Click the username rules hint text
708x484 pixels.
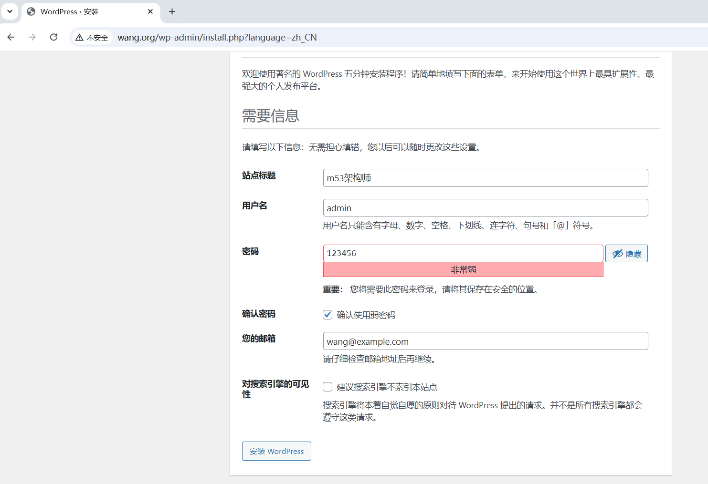pyautogui.click(x=459, y=226)
